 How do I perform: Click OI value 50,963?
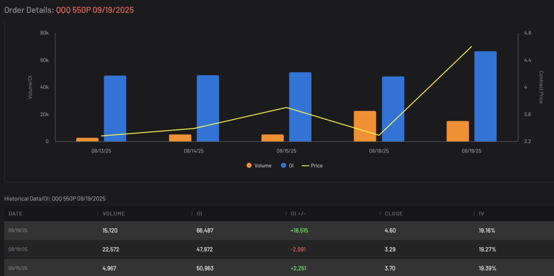205,268
